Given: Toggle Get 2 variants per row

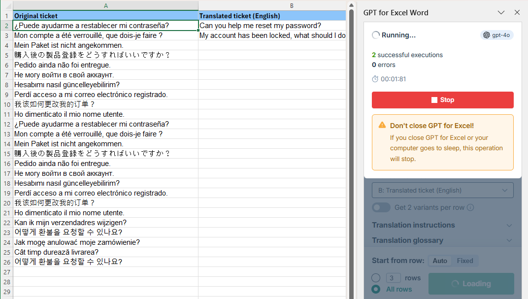Looking at the screenshot, I should tap(381, 207).
